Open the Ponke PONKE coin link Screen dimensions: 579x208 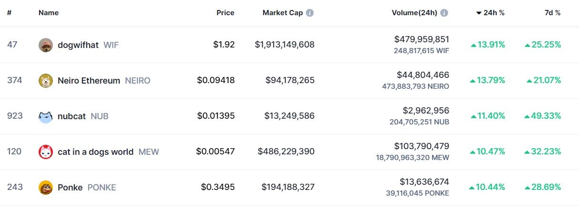(x=70, y=188)
